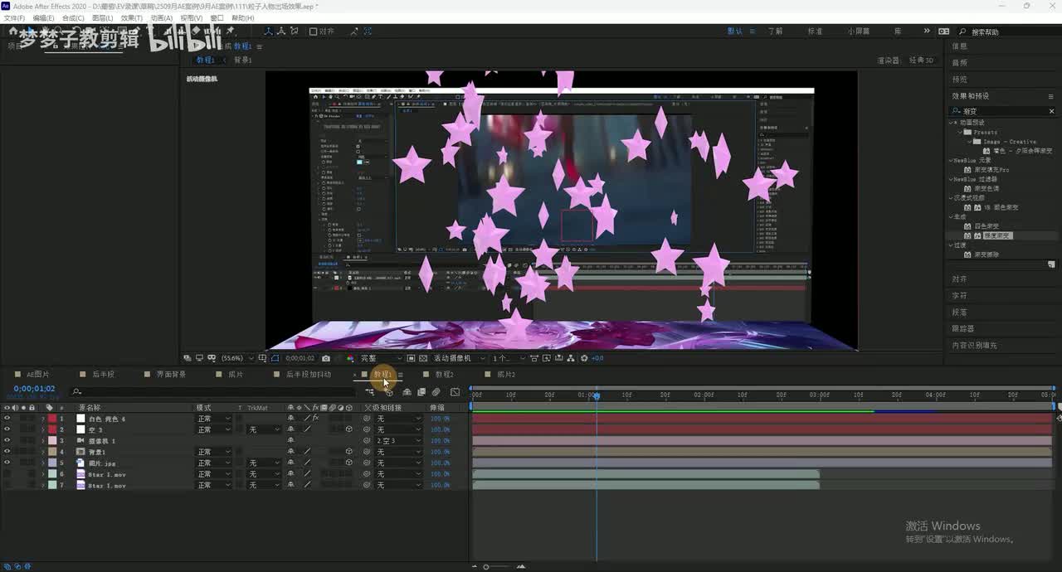Viewport: 1062px width, 572px height.
Task: Open the 帮助(H) menu
Action: coord(243,17)
